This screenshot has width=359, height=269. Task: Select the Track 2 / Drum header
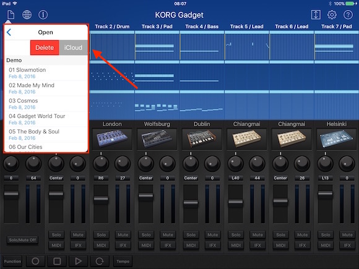[112, 27]
